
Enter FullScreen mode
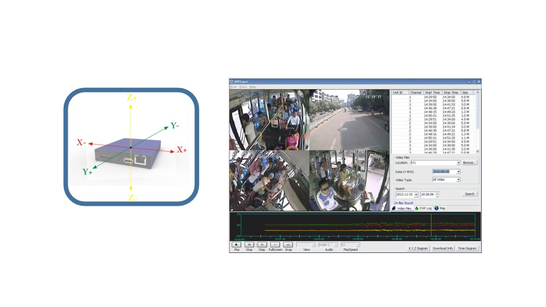click(275, 244)
